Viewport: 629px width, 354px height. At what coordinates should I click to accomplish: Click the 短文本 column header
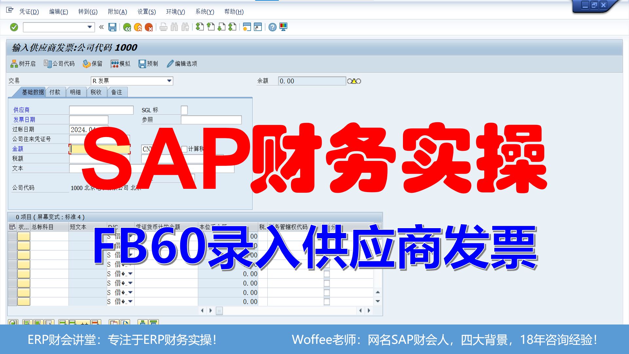point(88,227)
